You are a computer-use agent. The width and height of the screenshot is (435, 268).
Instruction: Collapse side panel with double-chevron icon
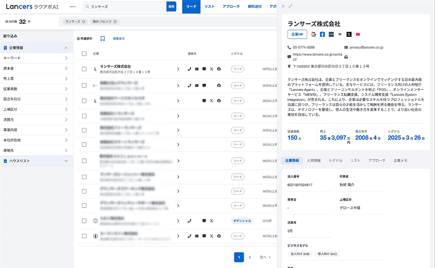click(x=283, y=6)
